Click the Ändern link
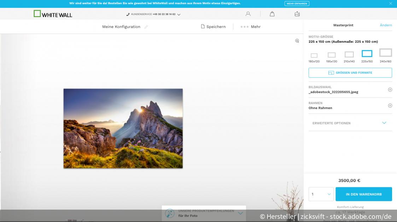 tap(386, 25)
